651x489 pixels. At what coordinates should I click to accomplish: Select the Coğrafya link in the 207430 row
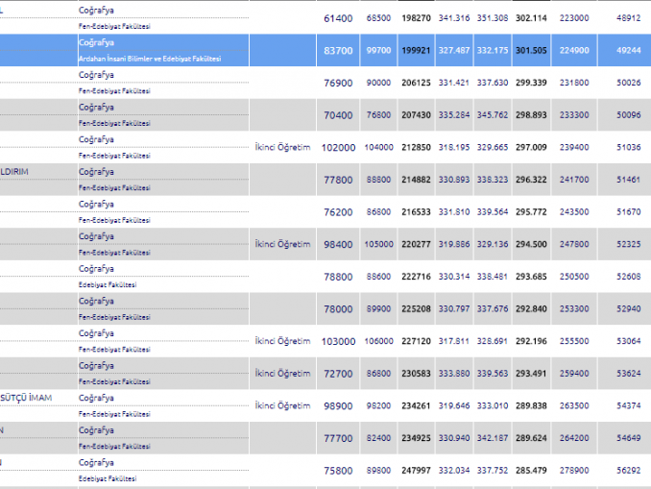pos(96,108)
